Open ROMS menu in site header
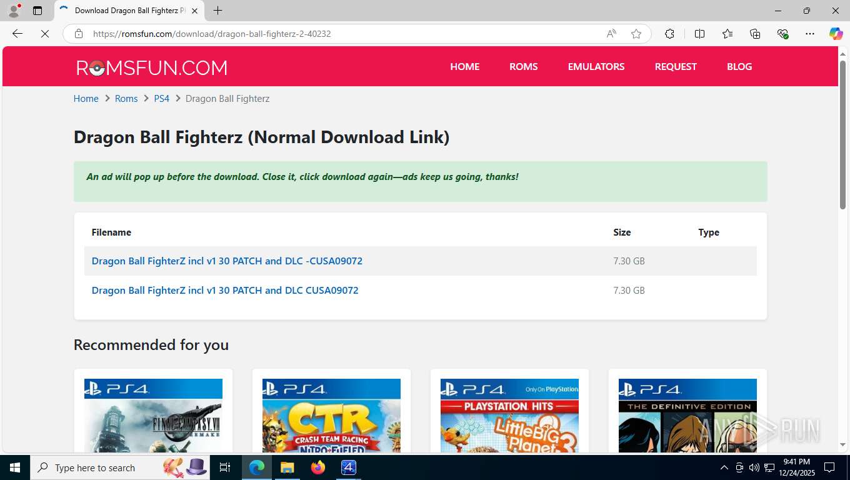Viewport: 850px width, 480px height. [x=523, y=66]
